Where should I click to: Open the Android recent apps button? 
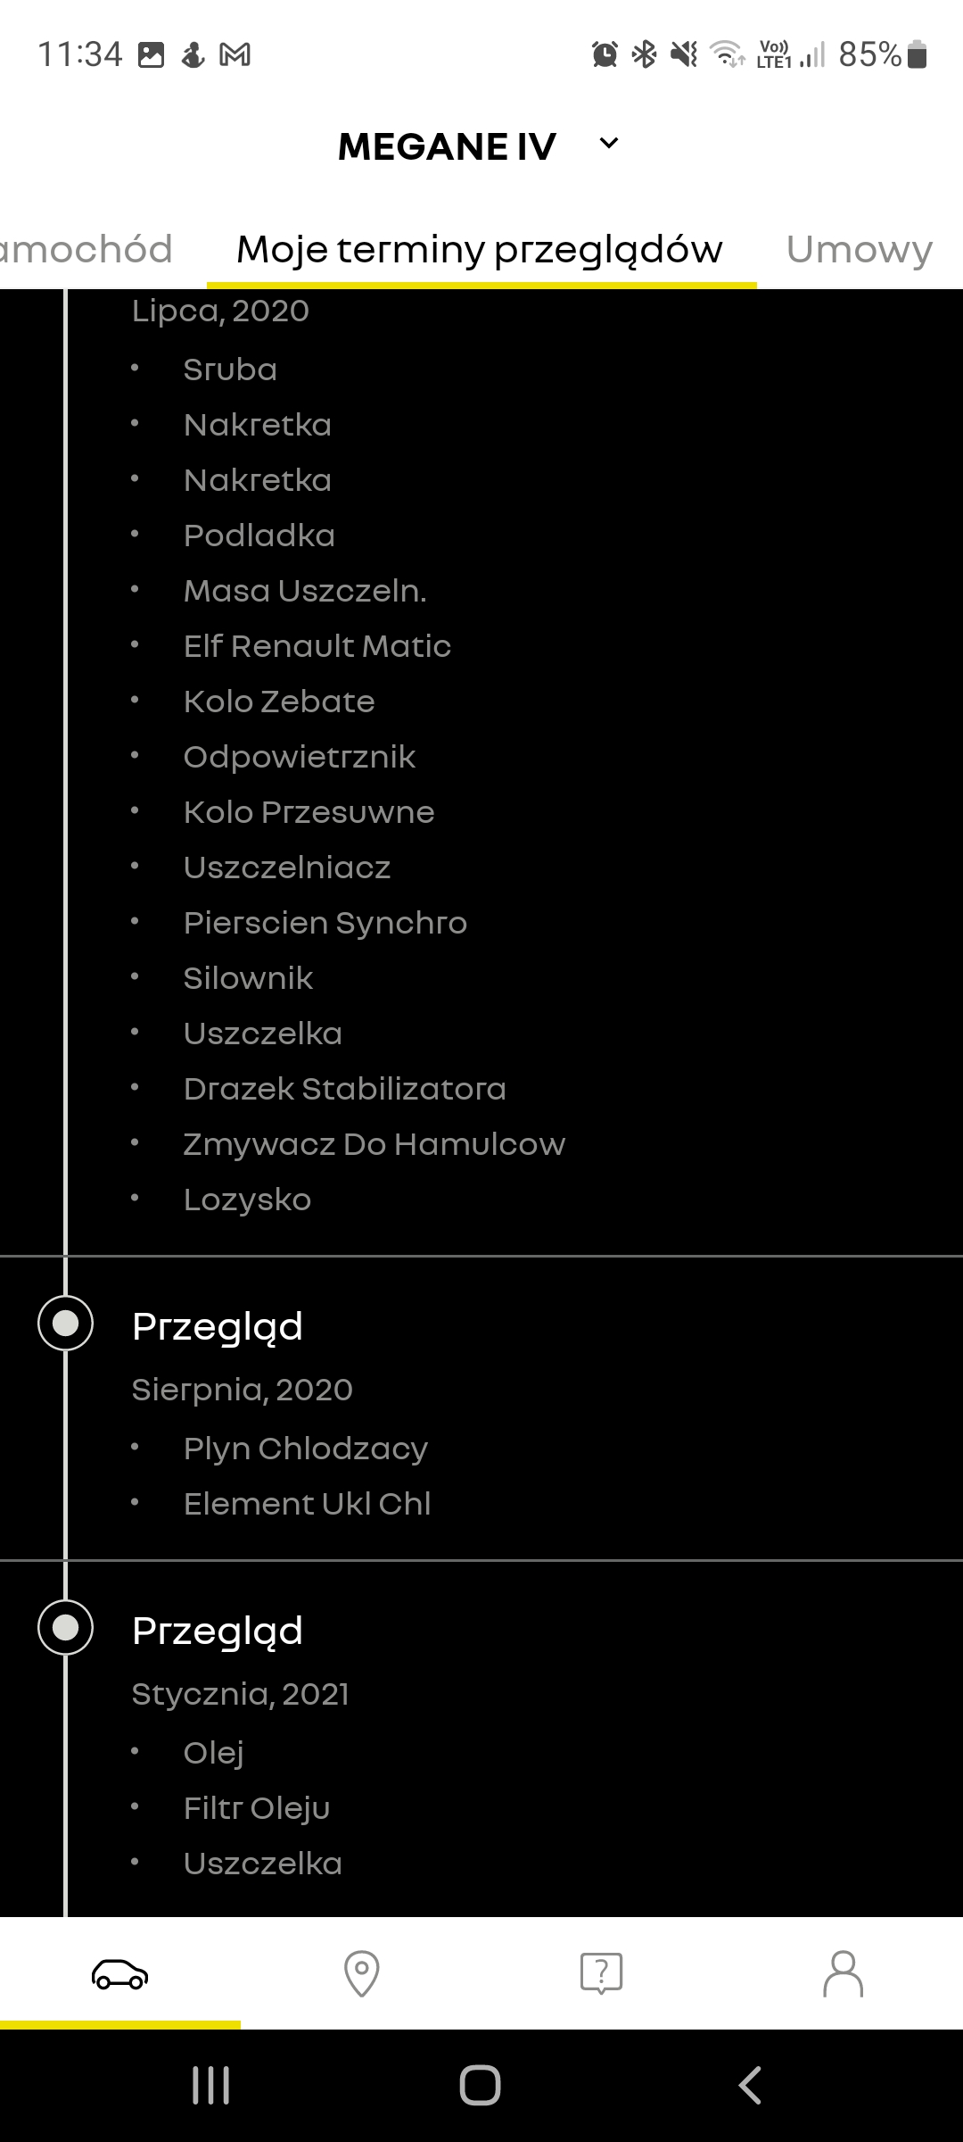[x=211, y=2086]
